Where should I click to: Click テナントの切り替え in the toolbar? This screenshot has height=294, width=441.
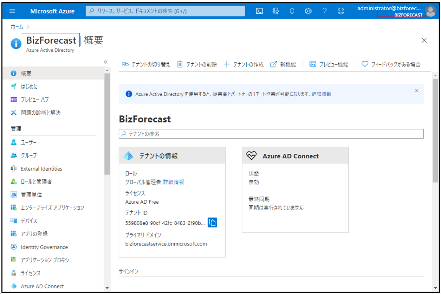[x=146, y=64]
